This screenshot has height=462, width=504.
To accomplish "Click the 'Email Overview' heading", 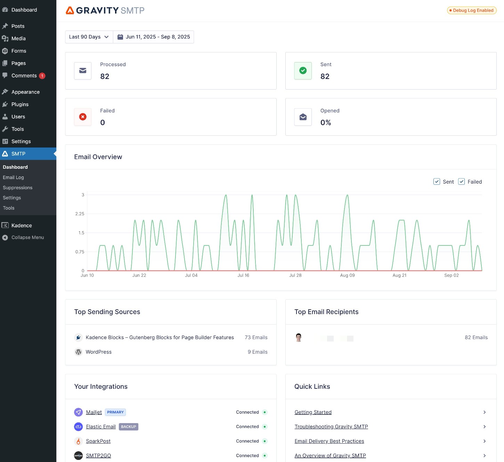I will click(98, 157).
